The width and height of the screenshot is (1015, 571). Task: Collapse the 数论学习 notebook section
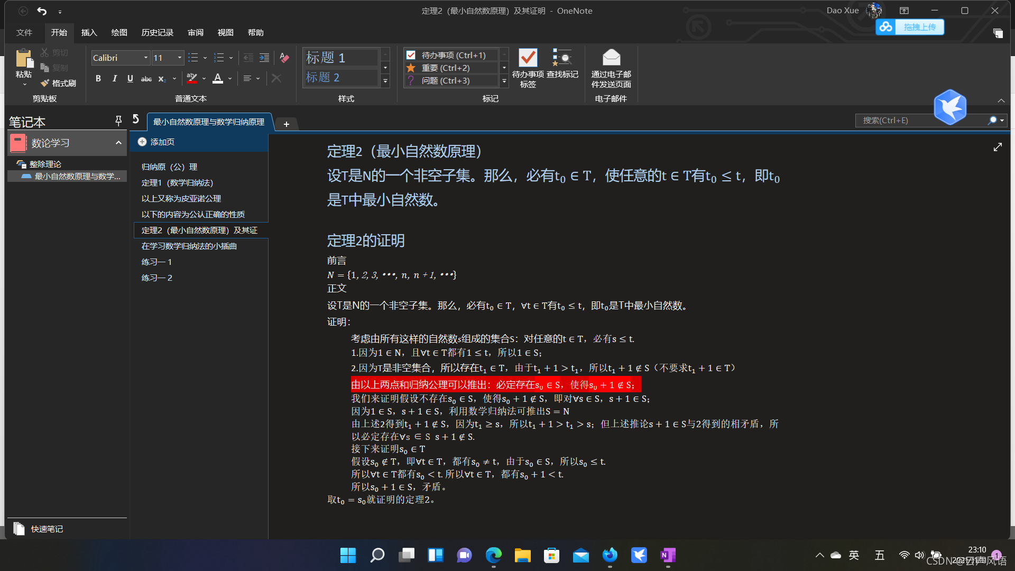point(118,143)
